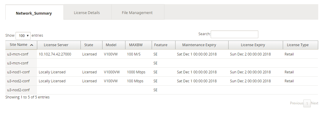323x116 pixels.
Task: Sort by License Expiry column
Action: 255,45
